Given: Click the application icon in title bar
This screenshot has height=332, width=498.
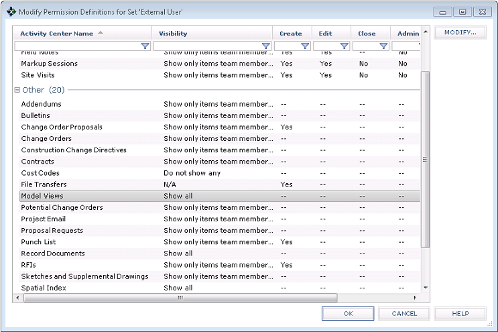Looking at the screenshot, I should (x=11, y=11).
